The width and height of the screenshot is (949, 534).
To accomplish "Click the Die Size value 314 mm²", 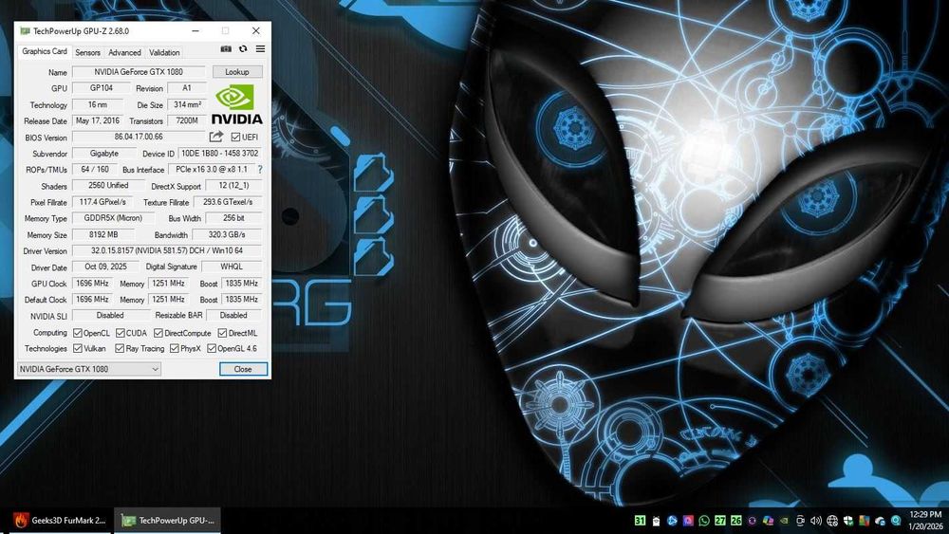I will point(187,104).
